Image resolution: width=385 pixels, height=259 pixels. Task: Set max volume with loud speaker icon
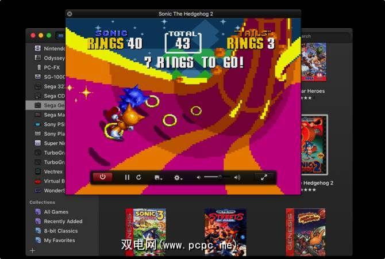237,177
